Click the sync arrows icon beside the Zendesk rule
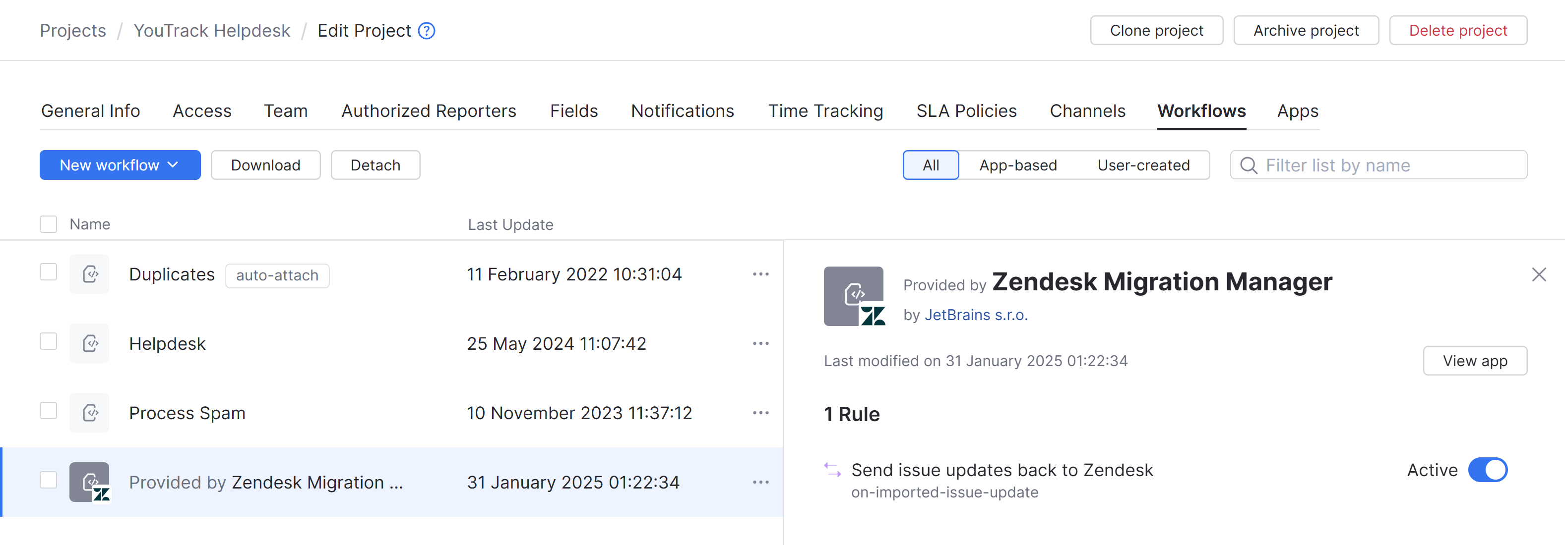 832,470
